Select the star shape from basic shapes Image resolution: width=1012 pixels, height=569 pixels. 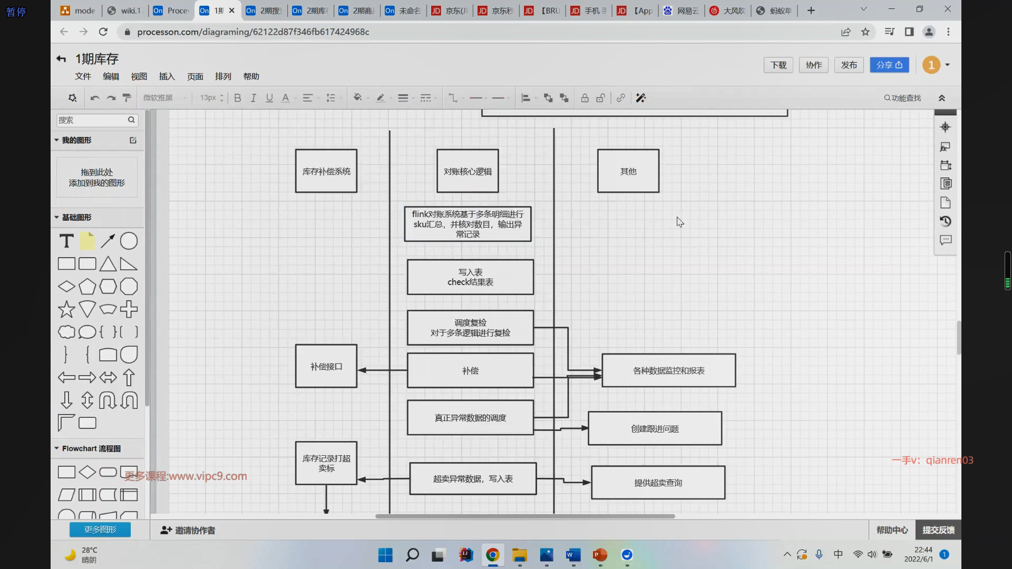pyautogui.click(x=66, y=309)
